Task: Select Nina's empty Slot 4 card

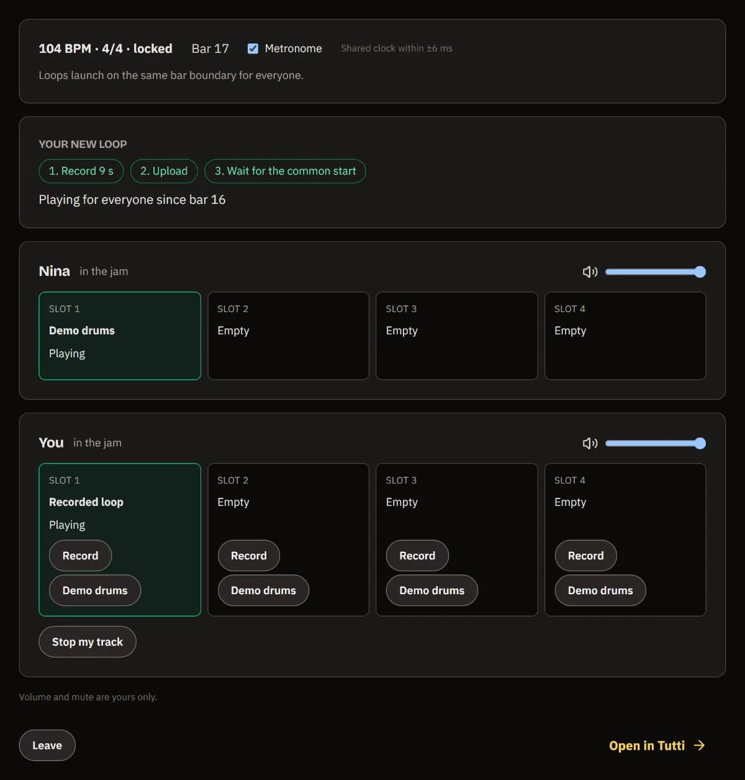Action: click(625, 336)
